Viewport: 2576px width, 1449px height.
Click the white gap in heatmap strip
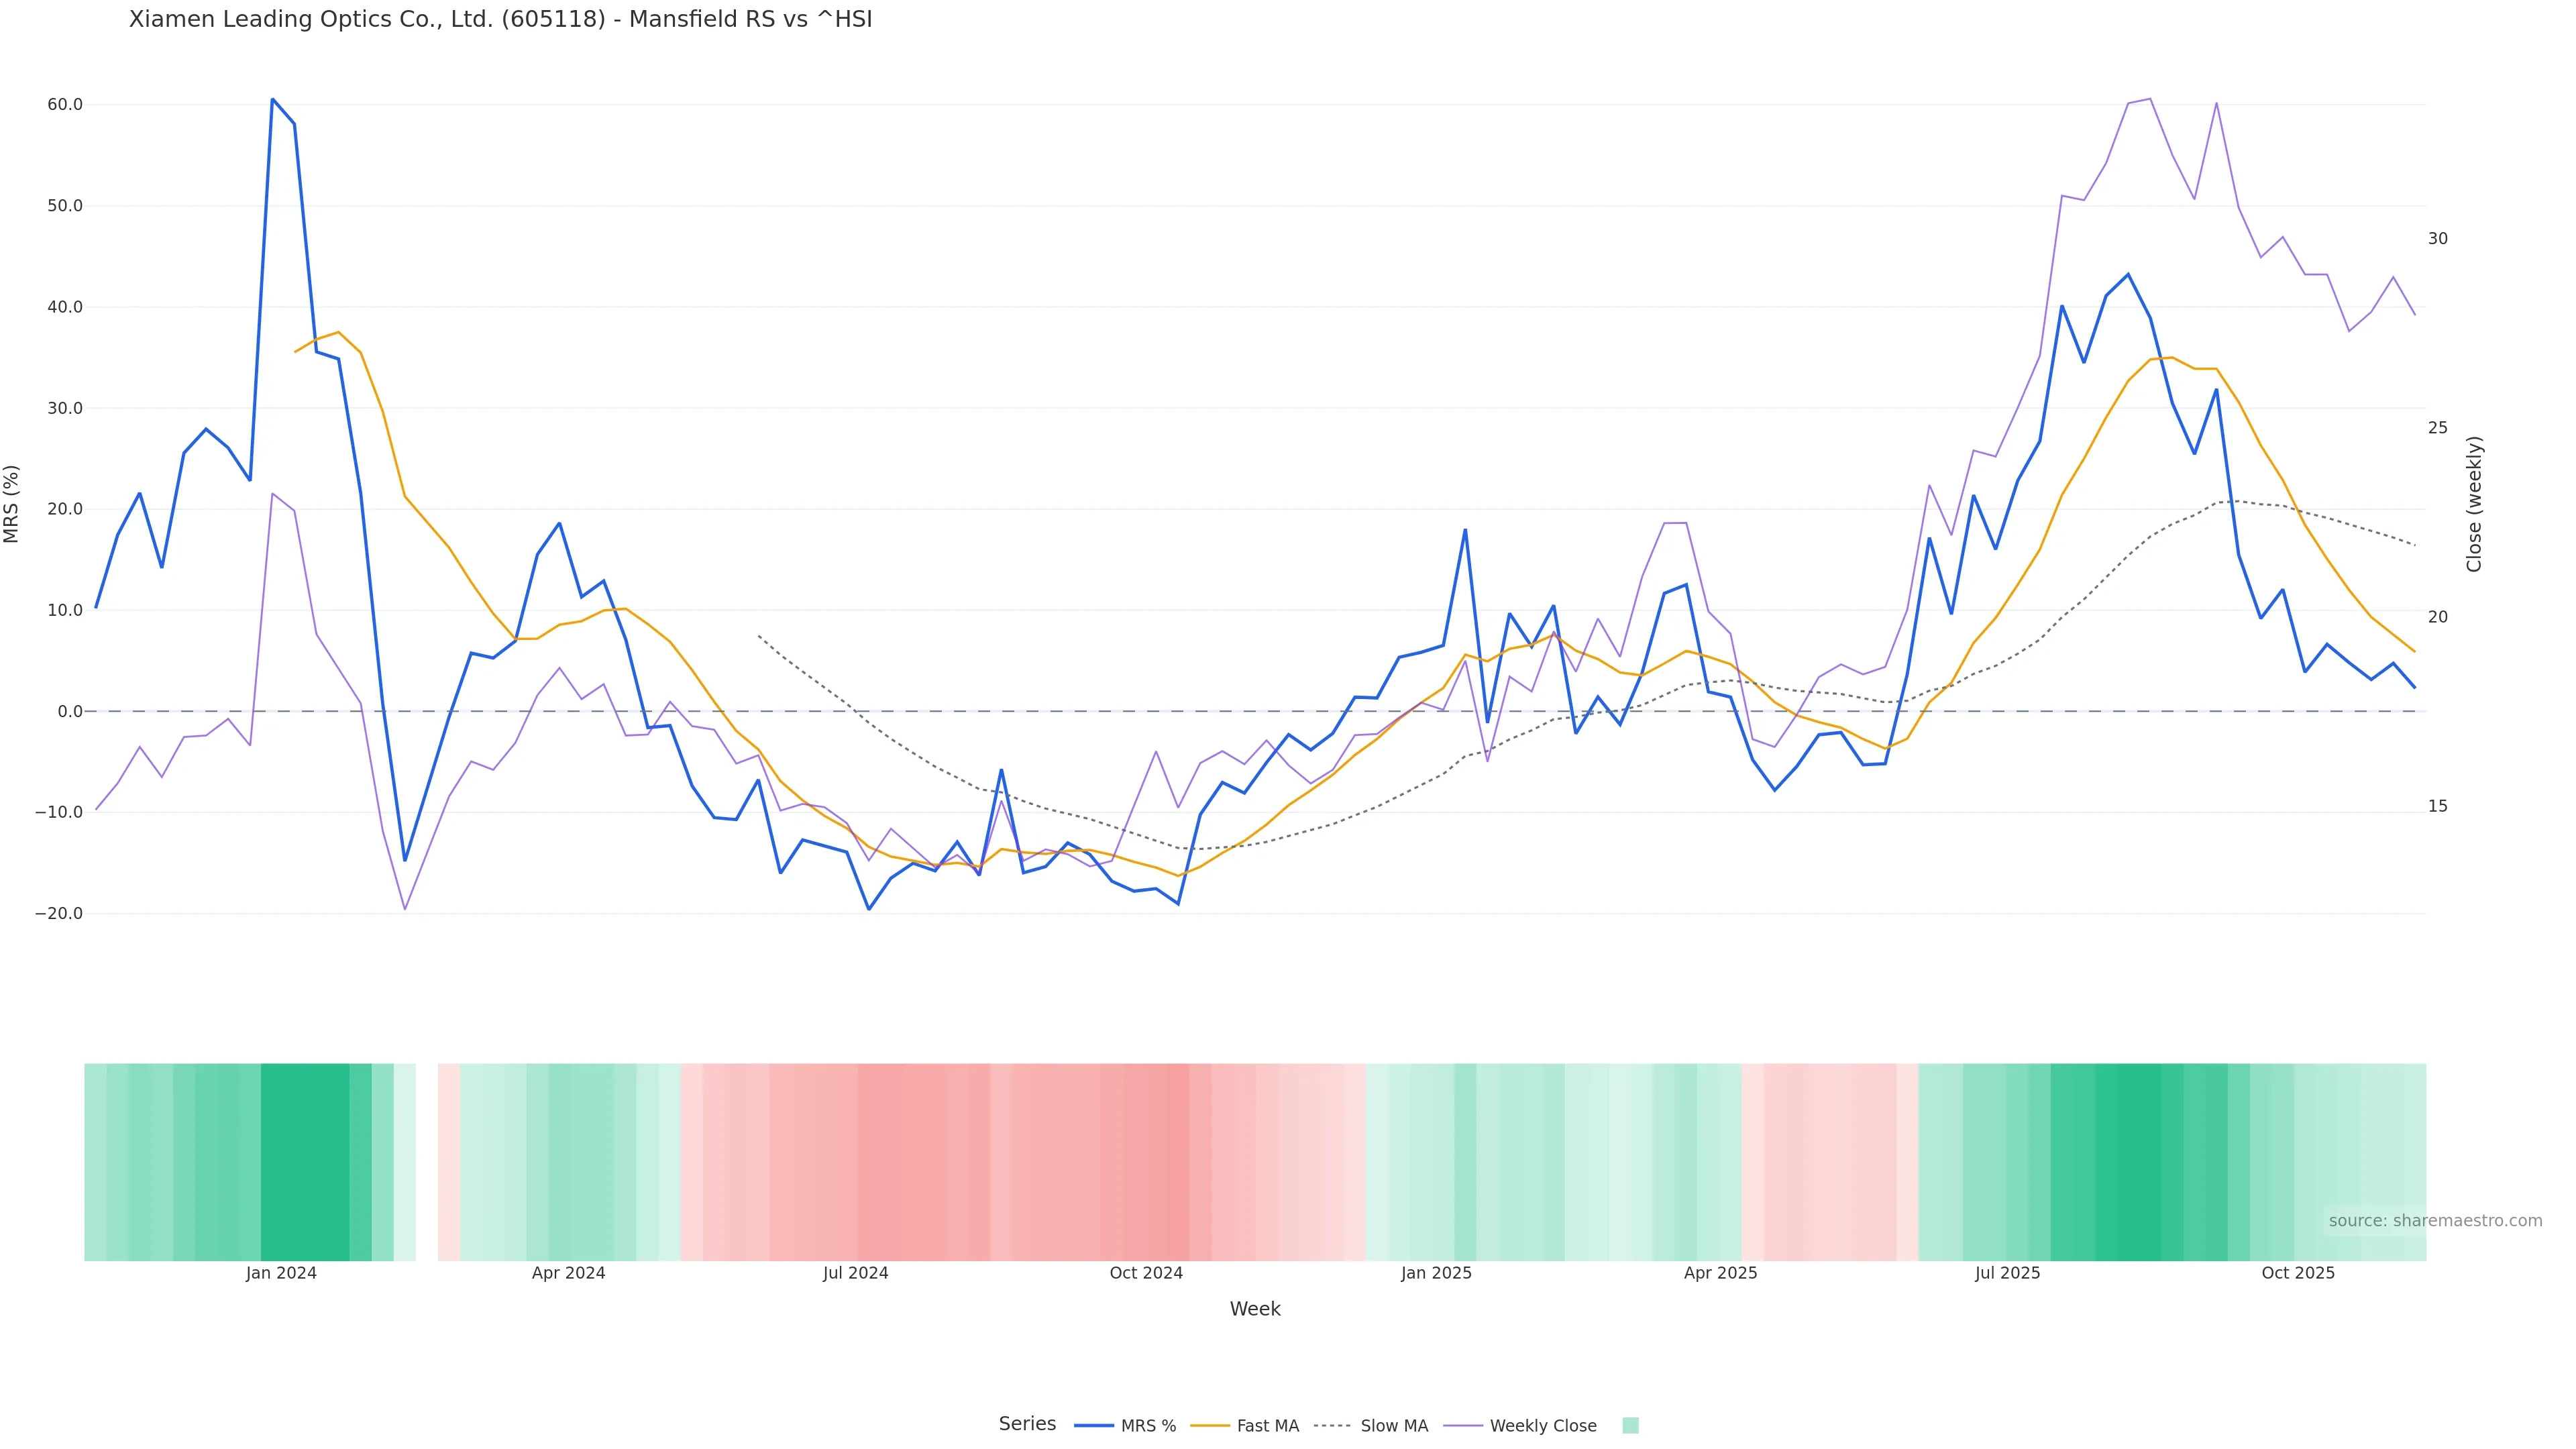(427, 1162)
